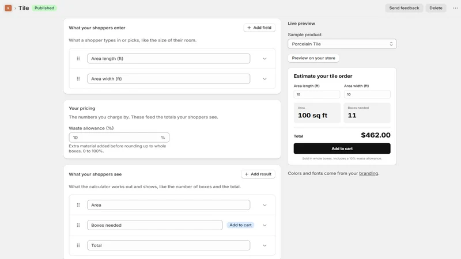The width and height of the screenshot is (461, 259).
Task: Open the Sample product dropdown
Action: (342, 44)
